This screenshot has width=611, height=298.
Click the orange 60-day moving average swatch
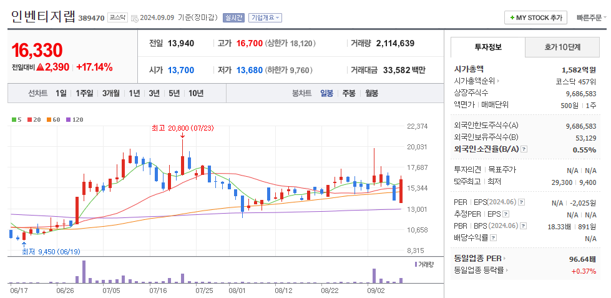(x=48, y=120)
